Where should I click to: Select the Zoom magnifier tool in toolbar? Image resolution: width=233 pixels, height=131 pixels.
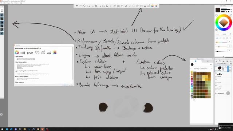pyautogui.click(x=84, y=6)
